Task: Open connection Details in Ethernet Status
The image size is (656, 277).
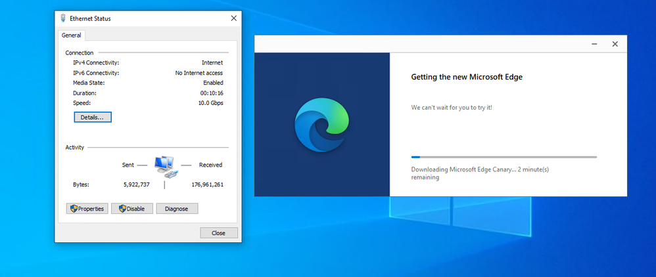Action: pos(93,117)
